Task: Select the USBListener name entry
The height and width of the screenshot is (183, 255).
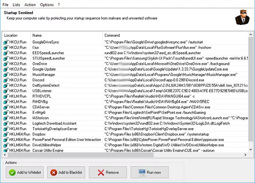Action: [42, 91]
